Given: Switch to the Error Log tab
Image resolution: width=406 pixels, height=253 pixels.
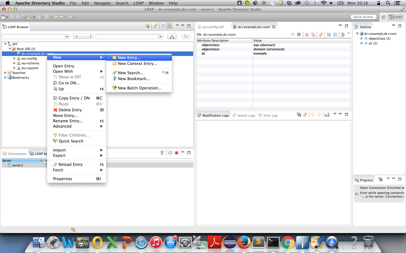Looking at the screenshot, I should point(268,115).
